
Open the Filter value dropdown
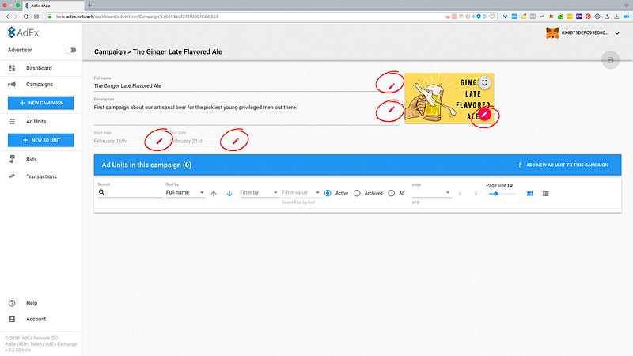301,192
